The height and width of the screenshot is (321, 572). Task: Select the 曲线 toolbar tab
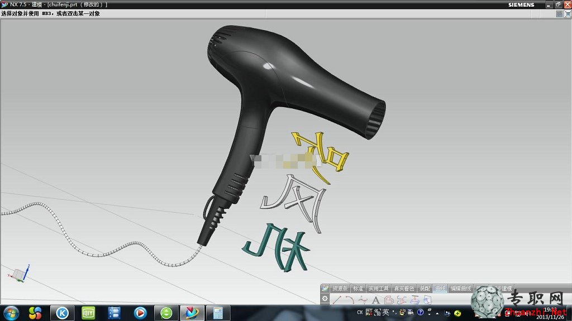pyautogui.click(x=441, y=288)
